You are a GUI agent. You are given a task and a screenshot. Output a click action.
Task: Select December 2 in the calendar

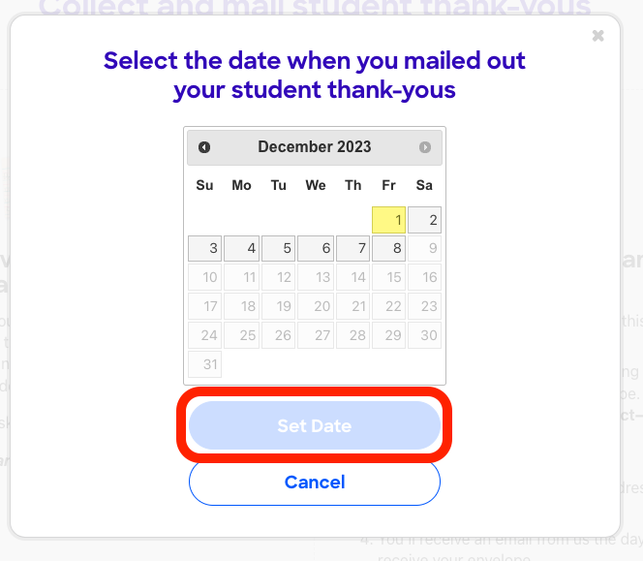[x=425, y=220]
